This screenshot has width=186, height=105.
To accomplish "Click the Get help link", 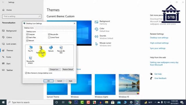I will 158,74.
